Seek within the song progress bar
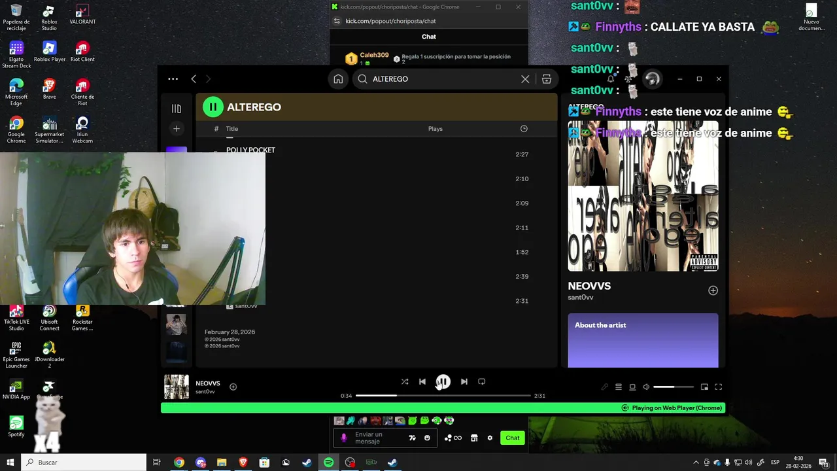Image resolution: width=837 pixels, height=471 pixels. pos(443,396)
